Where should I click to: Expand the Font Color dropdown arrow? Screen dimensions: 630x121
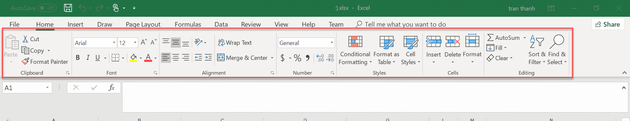point(155,58)
